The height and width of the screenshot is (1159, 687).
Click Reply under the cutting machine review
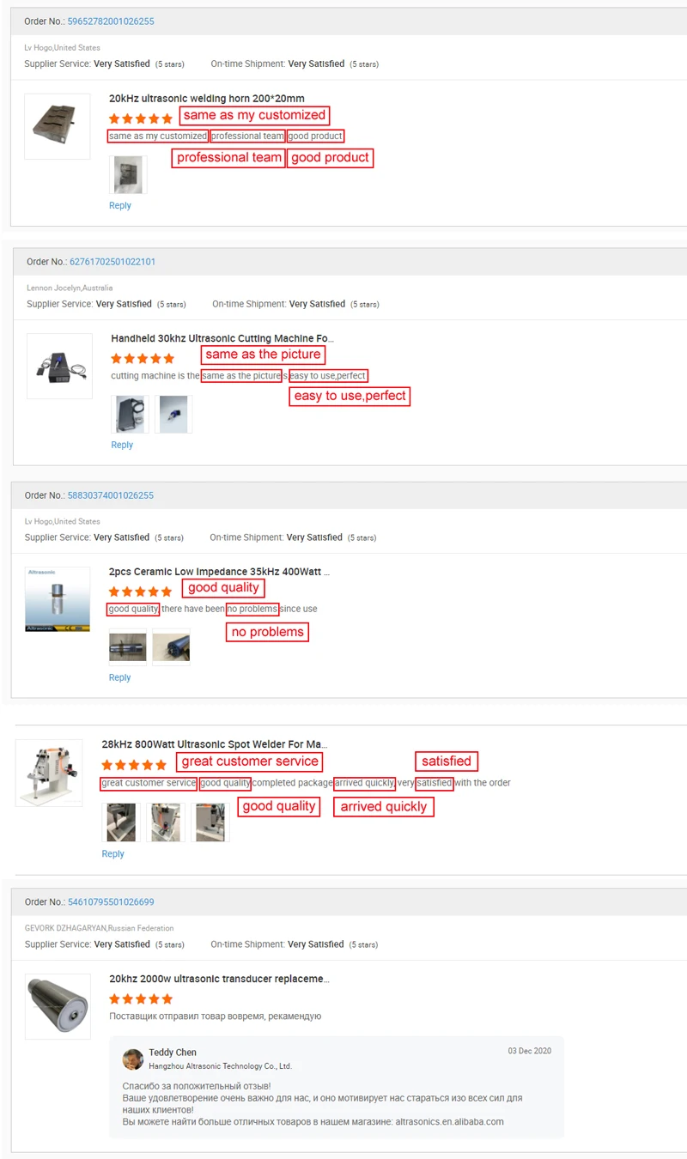[x=122, y=445]
